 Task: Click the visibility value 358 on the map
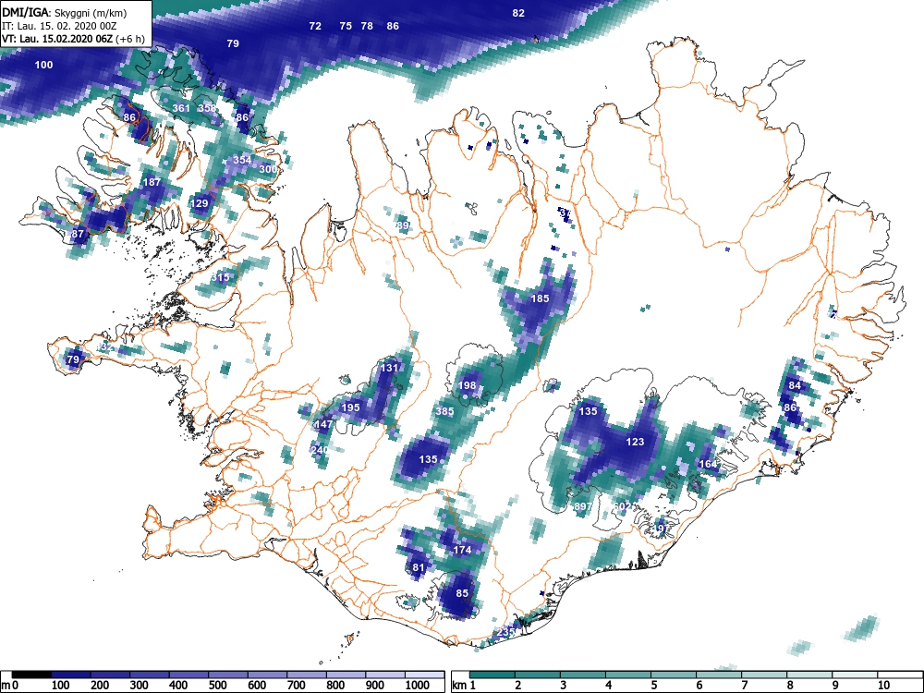point(207,108)
